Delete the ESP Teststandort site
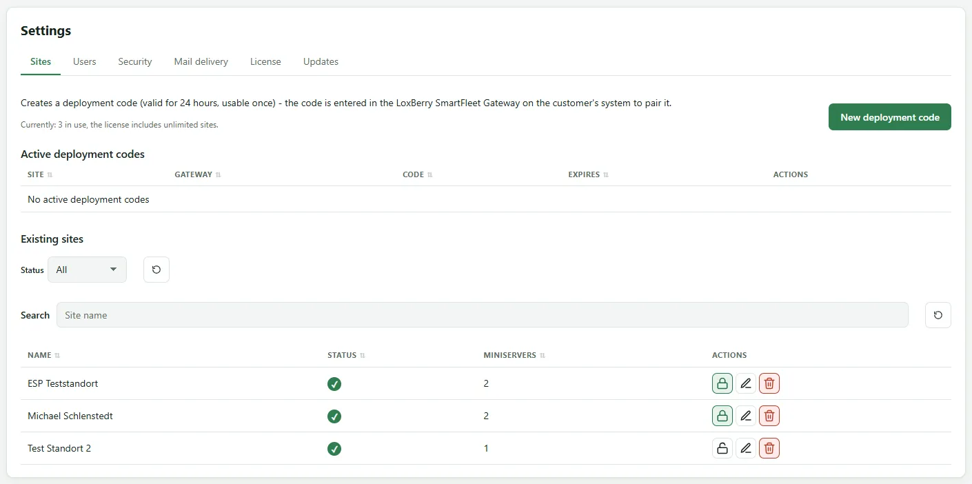The width and height of the screenshot is (972, 484). [x=769, y=383]
